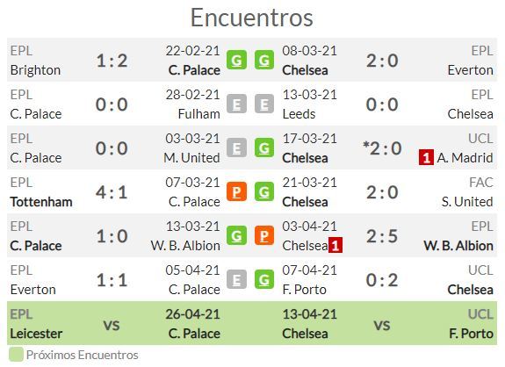Screen dimensions: 505x367
Task: Open the Tottenham 4:1 match score
Action: click(x=112, y=192)
